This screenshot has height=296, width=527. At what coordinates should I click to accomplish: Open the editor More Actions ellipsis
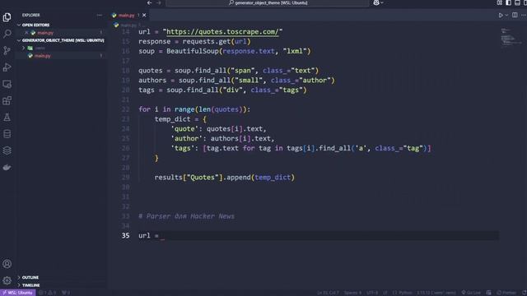[524, 15]
